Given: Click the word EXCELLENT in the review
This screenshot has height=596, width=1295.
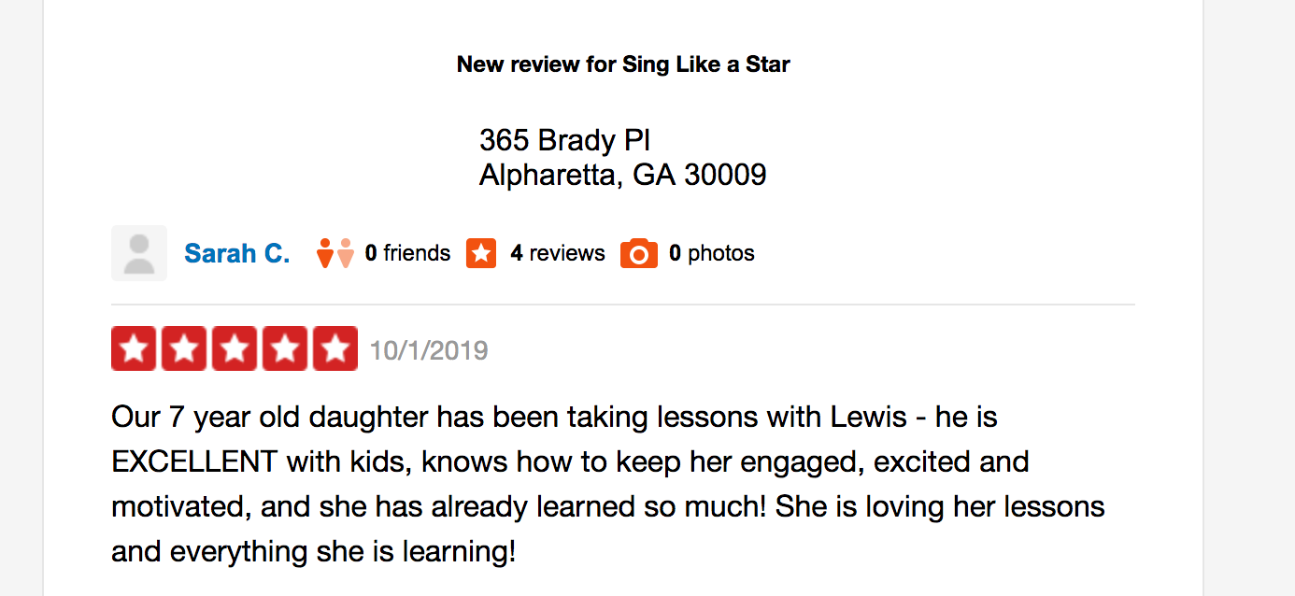Looking at the screenshot, I should pyautogui.click(x=194, y=461).
